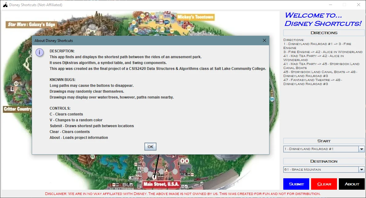Click the red disclaimer text at bottom

click(x=183, y=194)
